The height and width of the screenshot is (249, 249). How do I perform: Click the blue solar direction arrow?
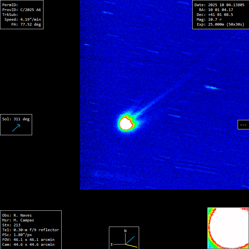click(16, 128)
